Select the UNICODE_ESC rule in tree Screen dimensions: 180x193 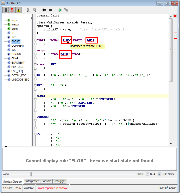tap(20, 80)
